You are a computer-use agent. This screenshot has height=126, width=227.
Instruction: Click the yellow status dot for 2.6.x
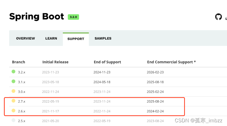point(14,111)
